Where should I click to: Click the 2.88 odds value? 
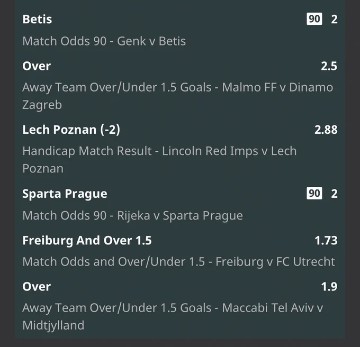point(326,130)
